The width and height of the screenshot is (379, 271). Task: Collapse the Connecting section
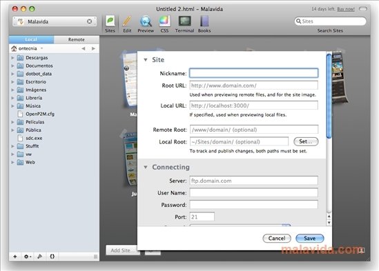[145, 167]
